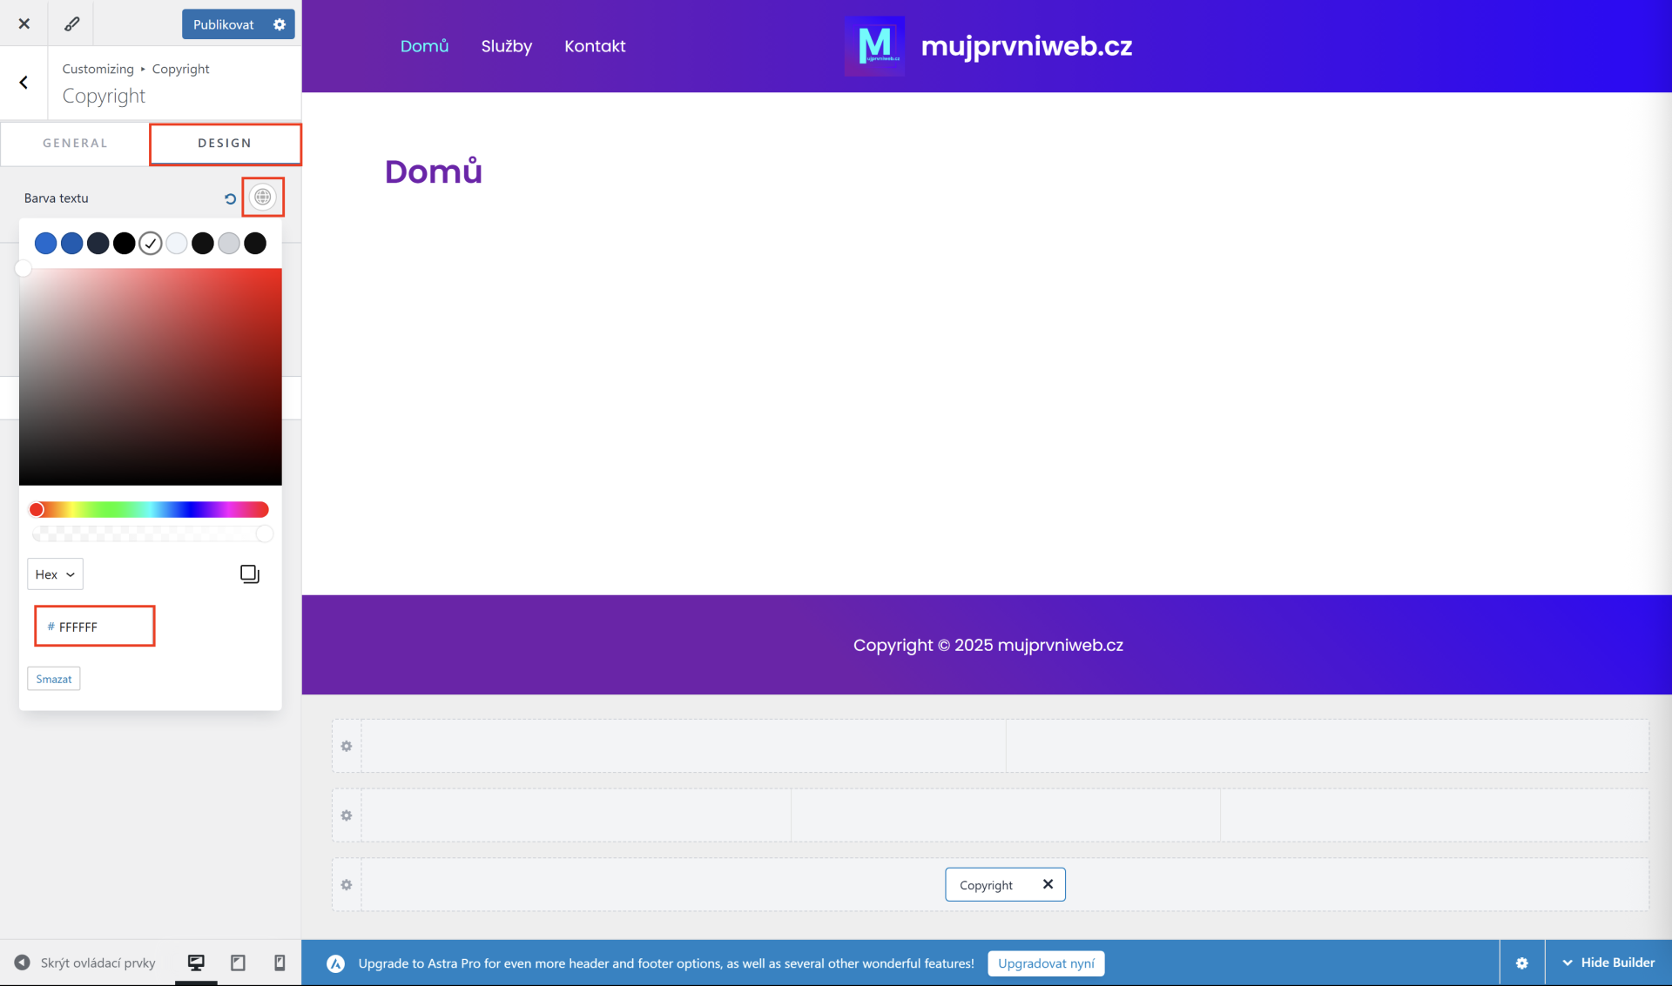Open publish settings gear icon

280,24
